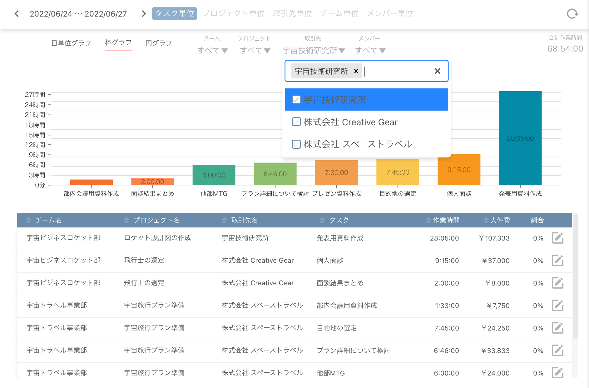Switch to the プロジェクト単位 tab
The image size is (589, 388).
click(x=234, y=13)
